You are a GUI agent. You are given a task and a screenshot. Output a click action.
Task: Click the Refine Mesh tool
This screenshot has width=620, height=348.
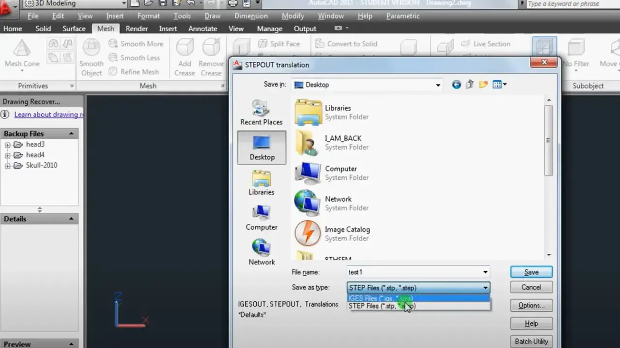[x=134, y=72]
